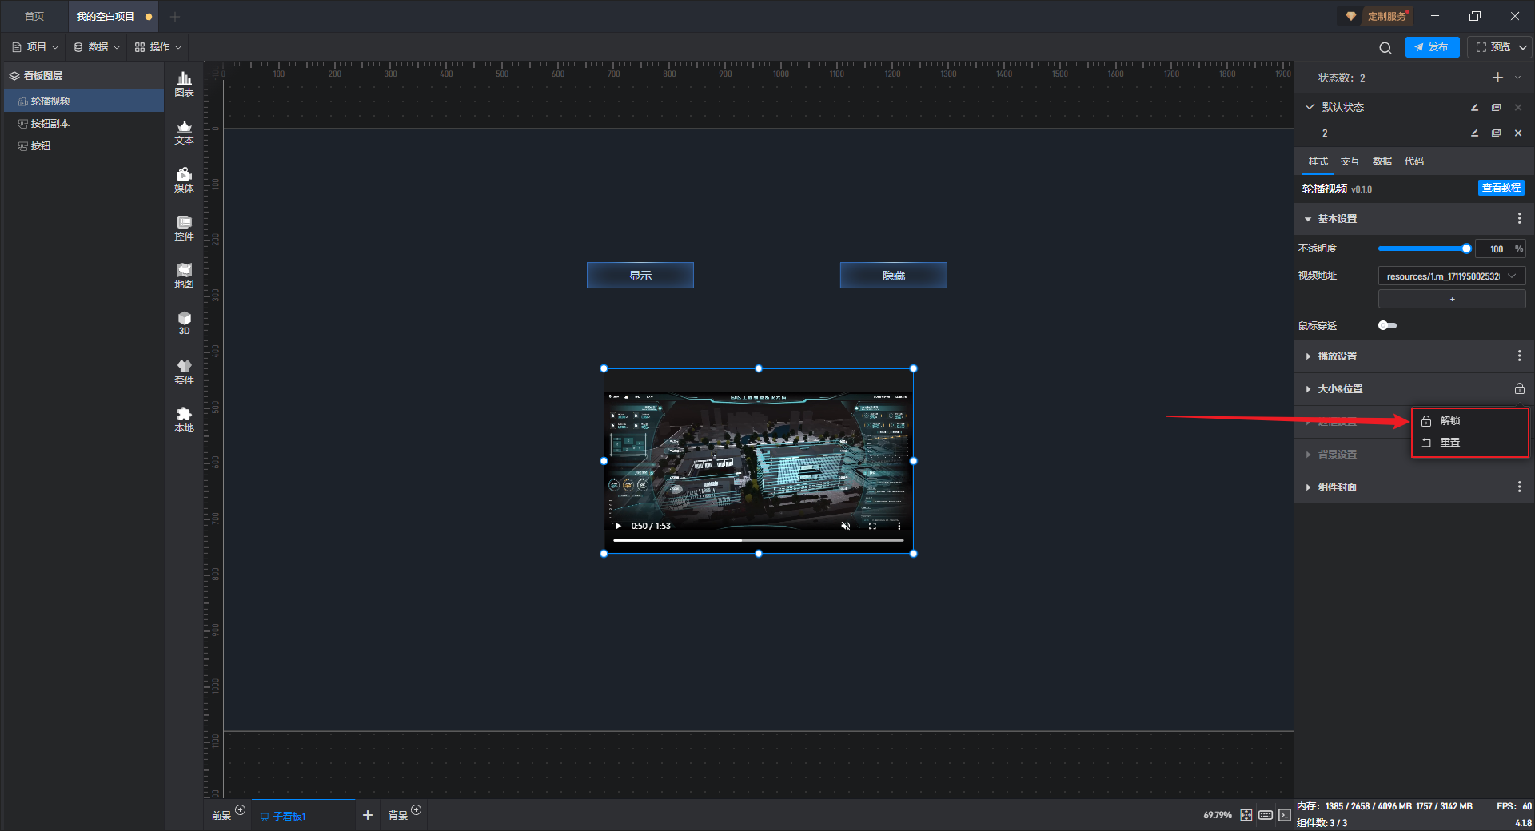This screenshot has width=1535, height=831.
Task: Play the carousel video
Action: point(618,526)
